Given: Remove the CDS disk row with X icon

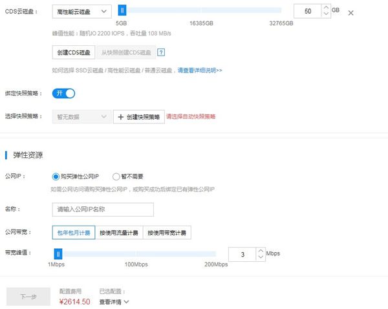Looking at the screenshot, I should (x=351, y=13).
